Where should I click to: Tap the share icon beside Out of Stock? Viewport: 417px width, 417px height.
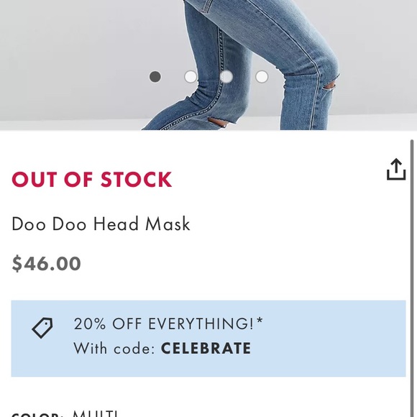coord(396,170)
